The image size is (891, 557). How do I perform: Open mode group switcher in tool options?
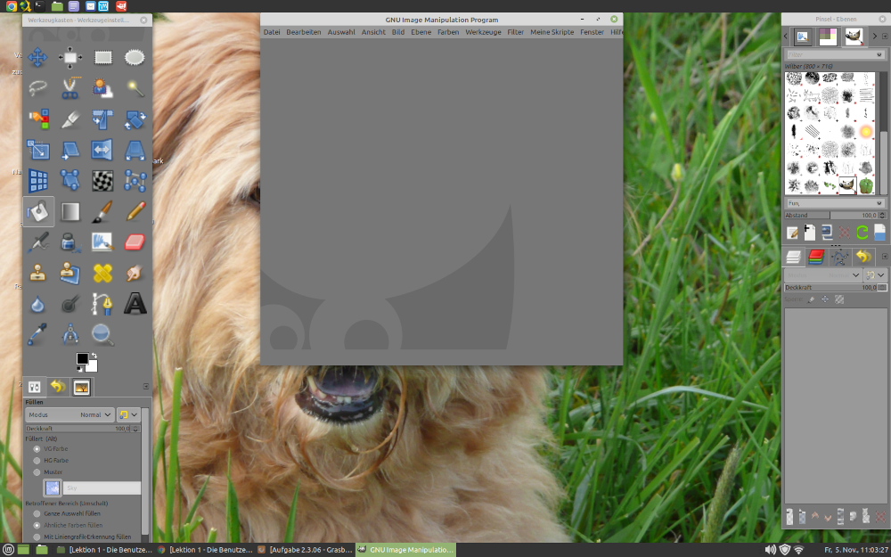[x=128, y=415]
